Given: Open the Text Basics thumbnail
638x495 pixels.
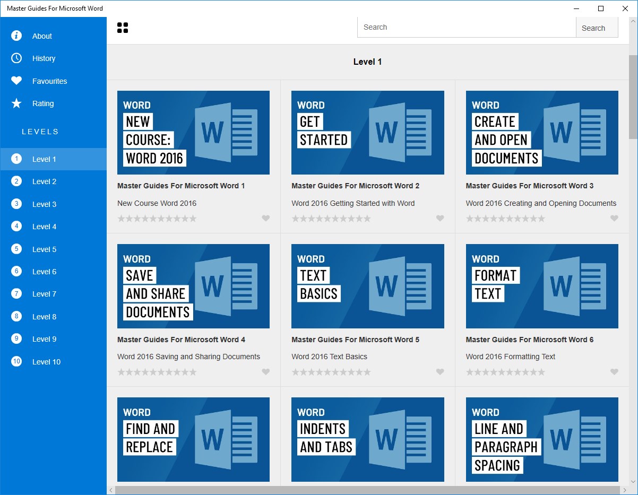Looking at the screenshot, I should (368, 286).
